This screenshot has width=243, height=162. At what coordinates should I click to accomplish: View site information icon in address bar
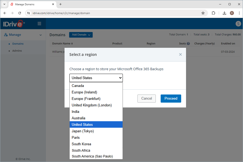(x=29, y=13)
